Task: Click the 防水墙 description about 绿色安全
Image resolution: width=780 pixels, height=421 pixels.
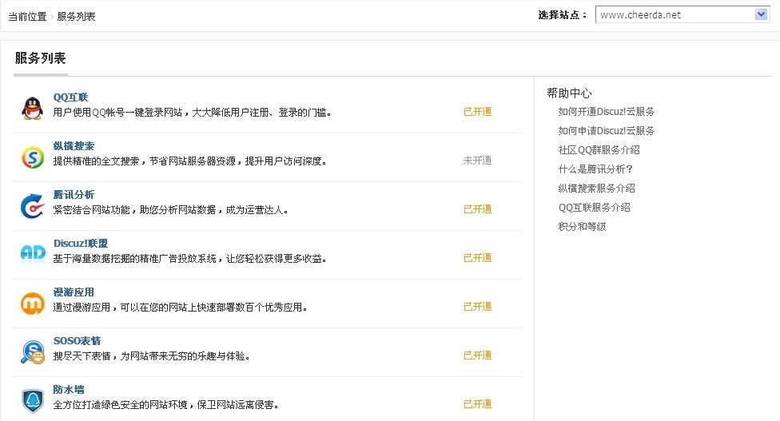Action: click(165, 404)
